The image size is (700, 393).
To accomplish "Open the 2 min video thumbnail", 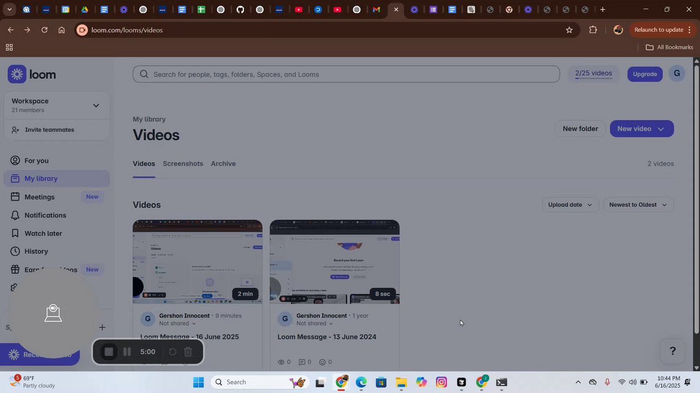I will pyautogui.click(x=197, y=262).
